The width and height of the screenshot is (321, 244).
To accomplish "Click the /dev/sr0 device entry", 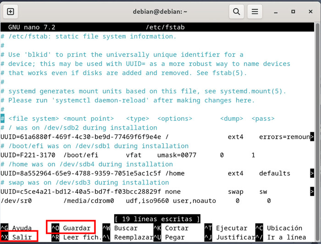I will (x=16, y=201).
